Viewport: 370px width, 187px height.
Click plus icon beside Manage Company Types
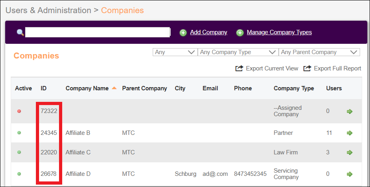click(240, 33)
